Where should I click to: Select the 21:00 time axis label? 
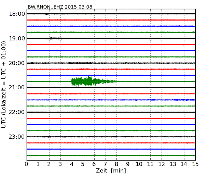(17, 88)
